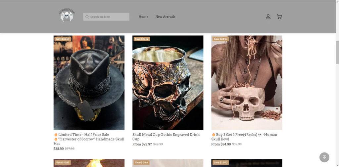Click the skull store logo
This screenshot has height=167, width=339.
coord(68,16)
